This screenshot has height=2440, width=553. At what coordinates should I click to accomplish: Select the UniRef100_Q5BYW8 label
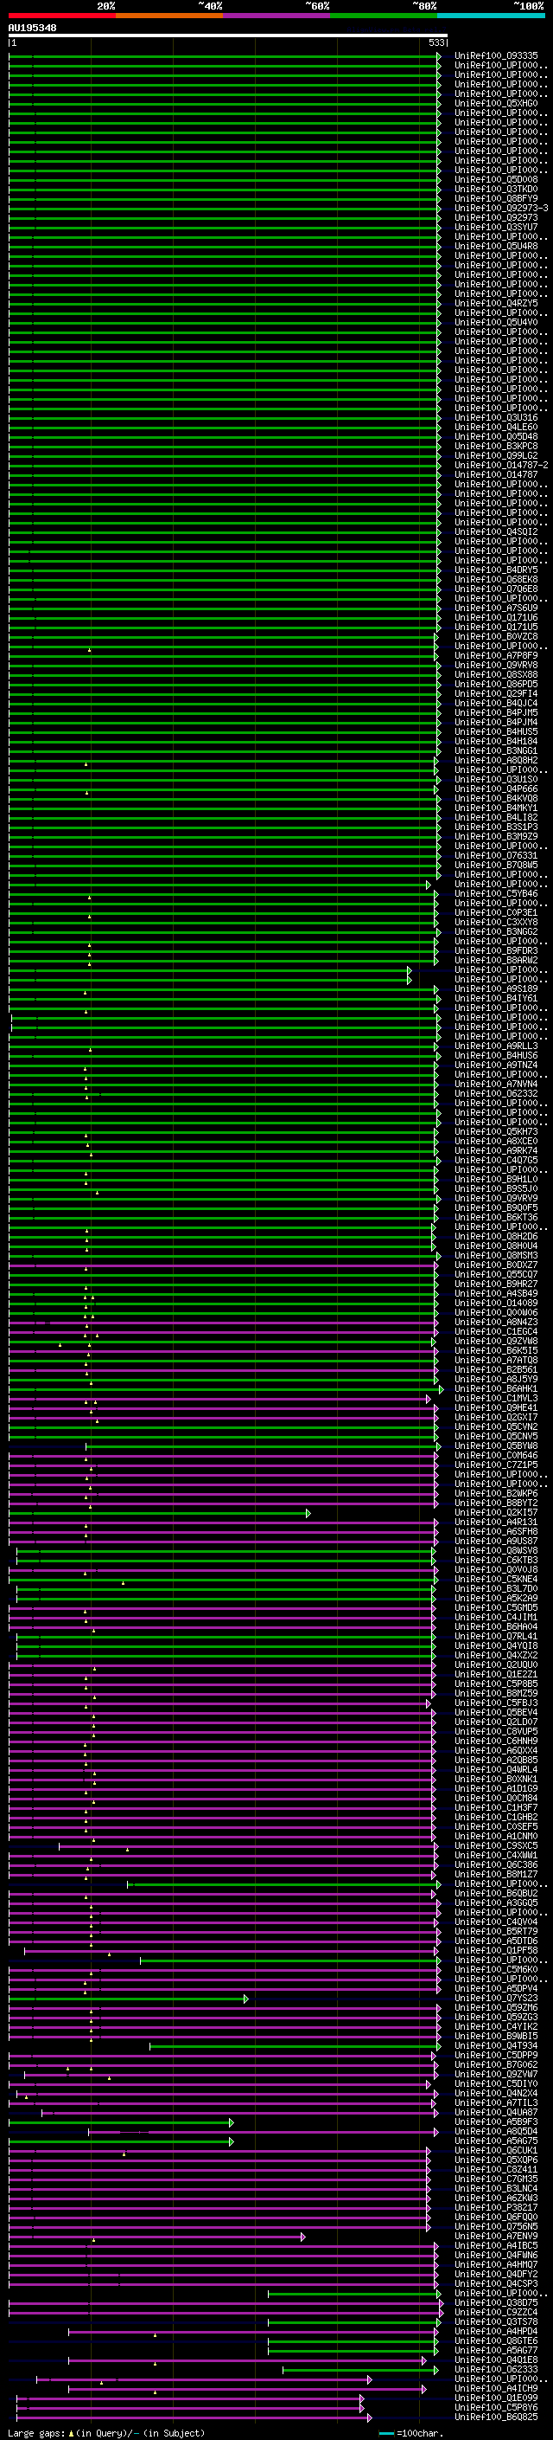coord(496,1445)
